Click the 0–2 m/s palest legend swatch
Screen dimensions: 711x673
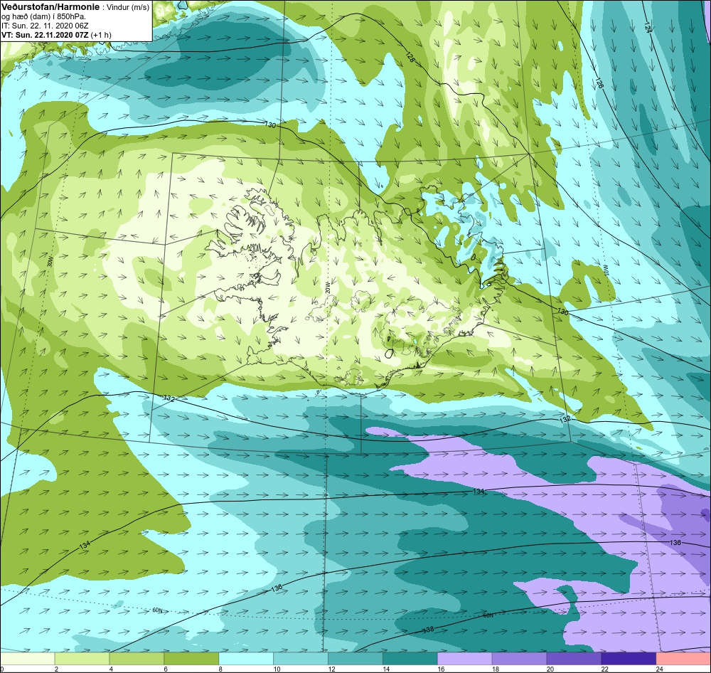coord(27,659)
